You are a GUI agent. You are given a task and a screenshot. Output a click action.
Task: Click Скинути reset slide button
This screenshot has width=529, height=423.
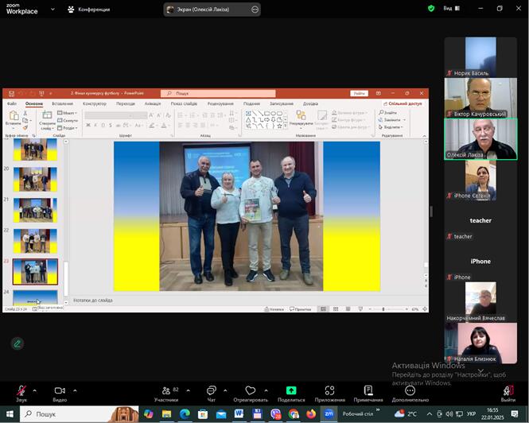point(68,120)
